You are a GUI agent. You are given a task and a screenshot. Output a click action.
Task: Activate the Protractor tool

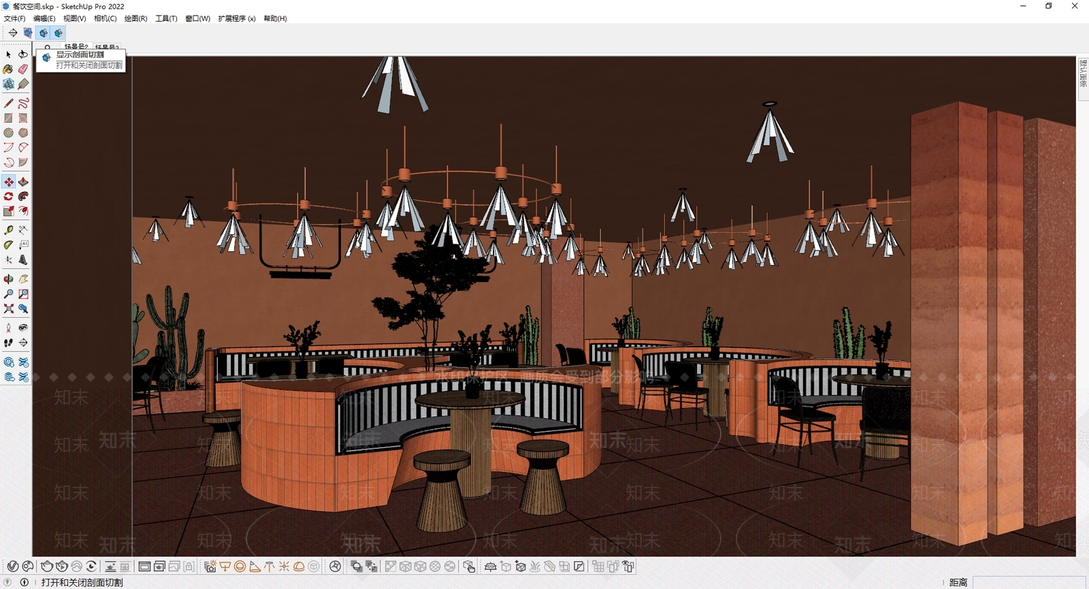[8, 245]
